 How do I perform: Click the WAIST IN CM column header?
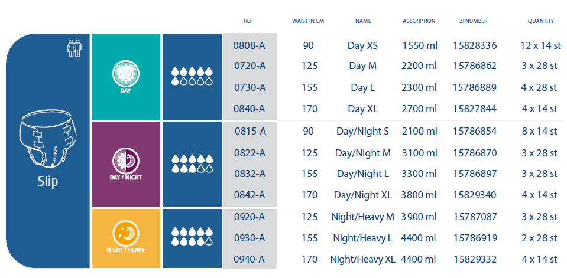(x=308, y=21)
